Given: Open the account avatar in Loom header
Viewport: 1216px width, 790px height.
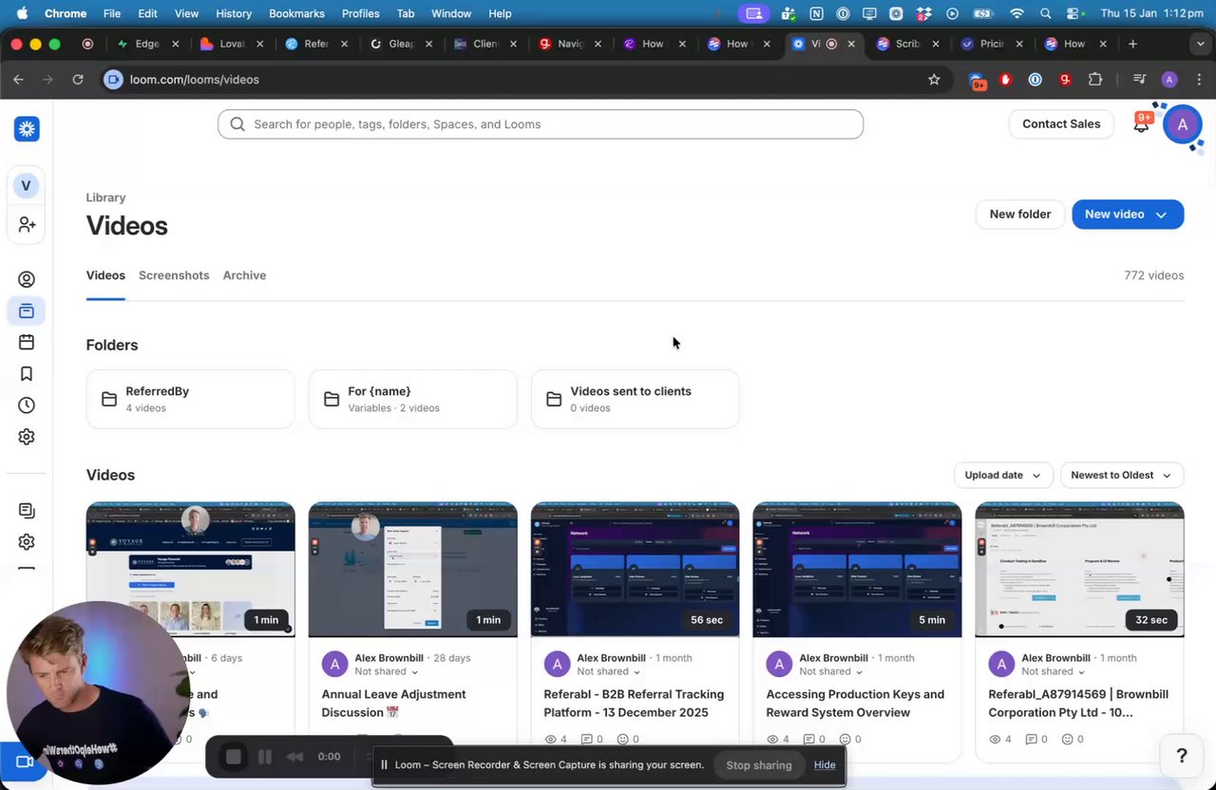Looking at the screenshot, I should [1182, 124].
